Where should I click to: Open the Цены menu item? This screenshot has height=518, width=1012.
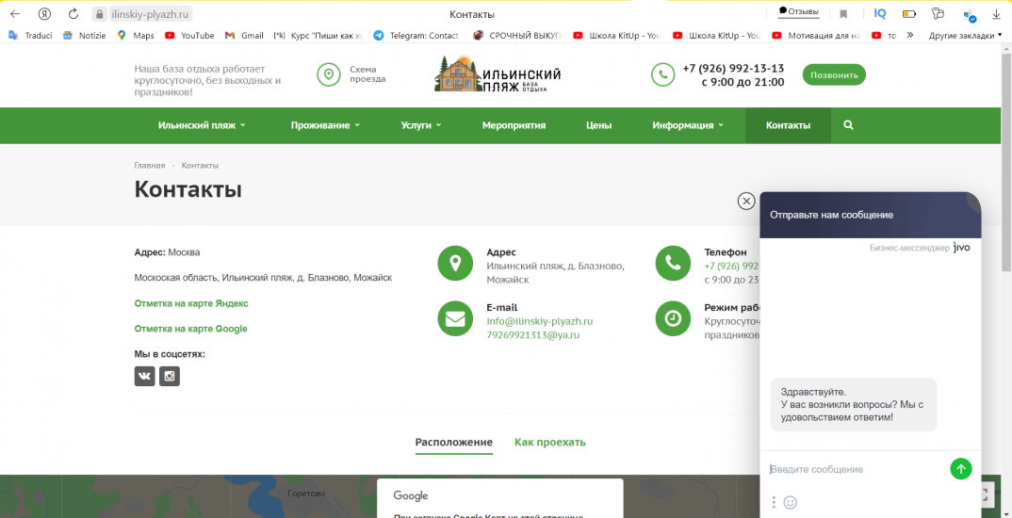(598, 125)
